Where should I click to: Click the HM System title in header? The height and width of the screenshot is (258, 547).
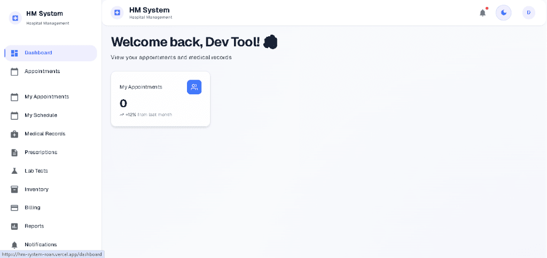[x=149, y=10]
